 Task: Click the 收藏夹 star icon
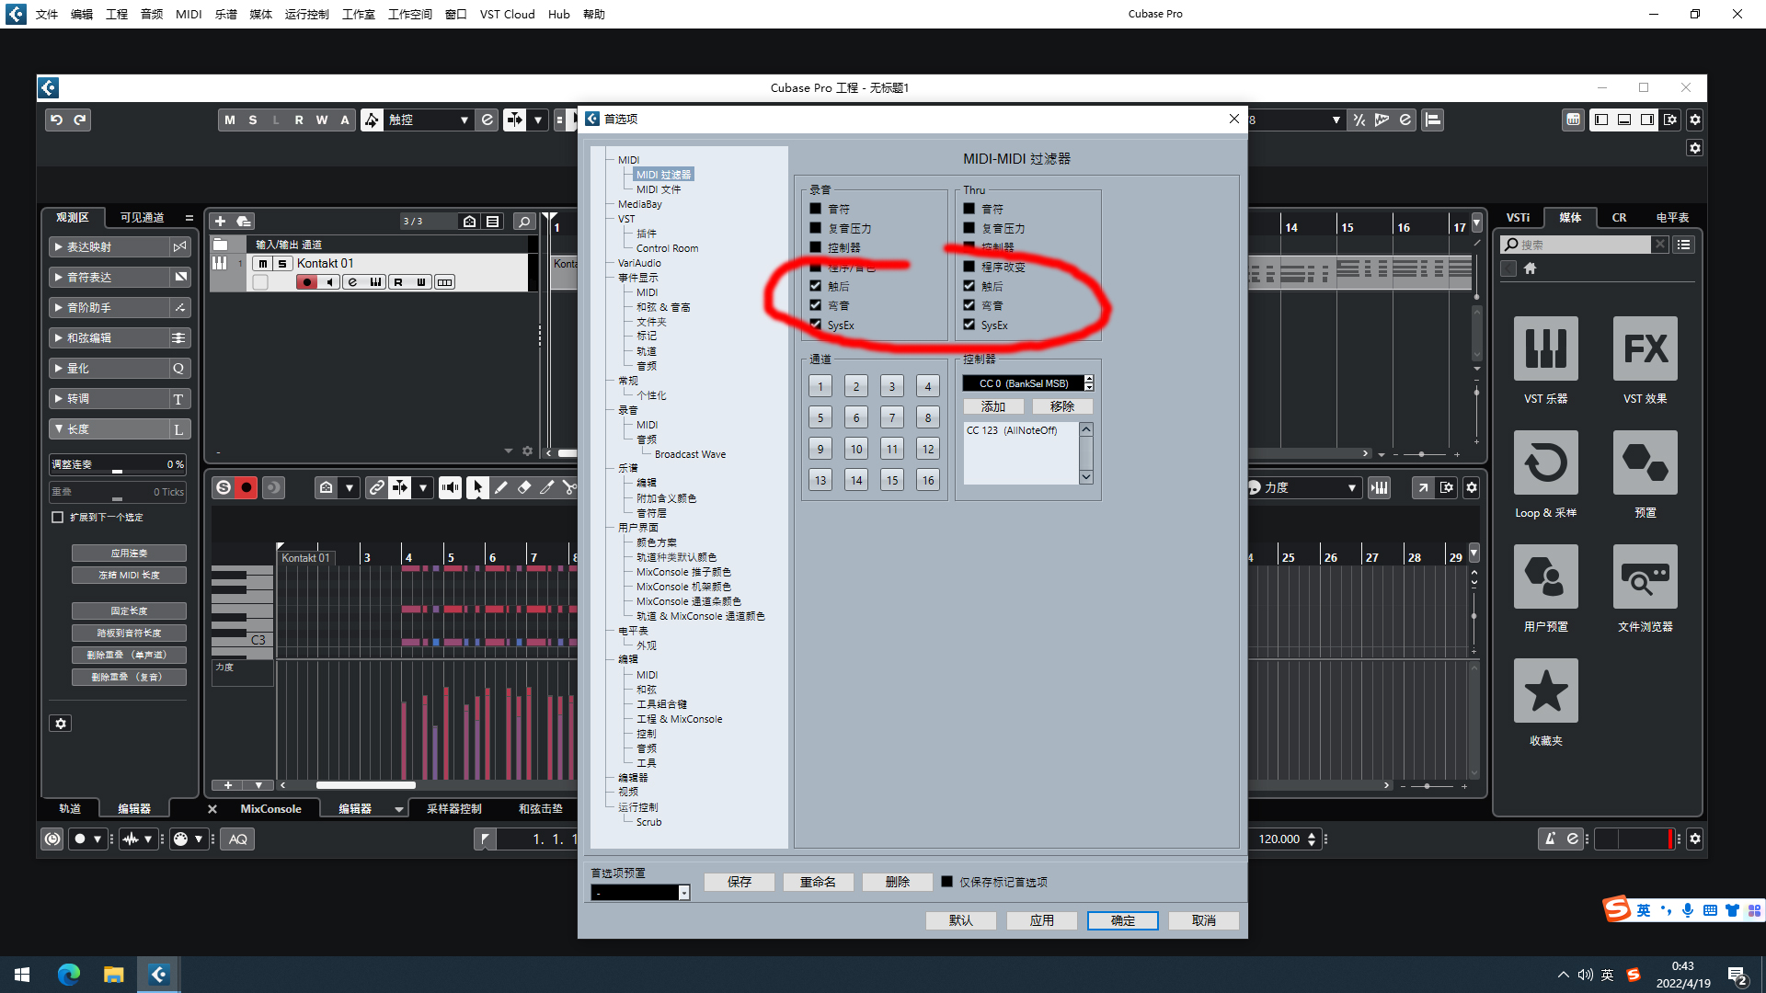[1546, 691]
